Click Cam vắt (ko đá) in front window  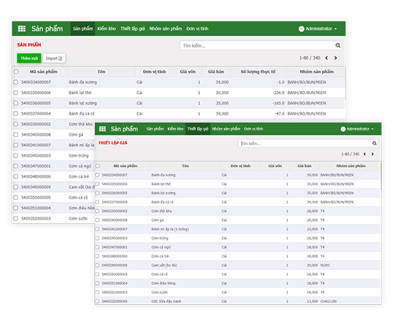164,265
